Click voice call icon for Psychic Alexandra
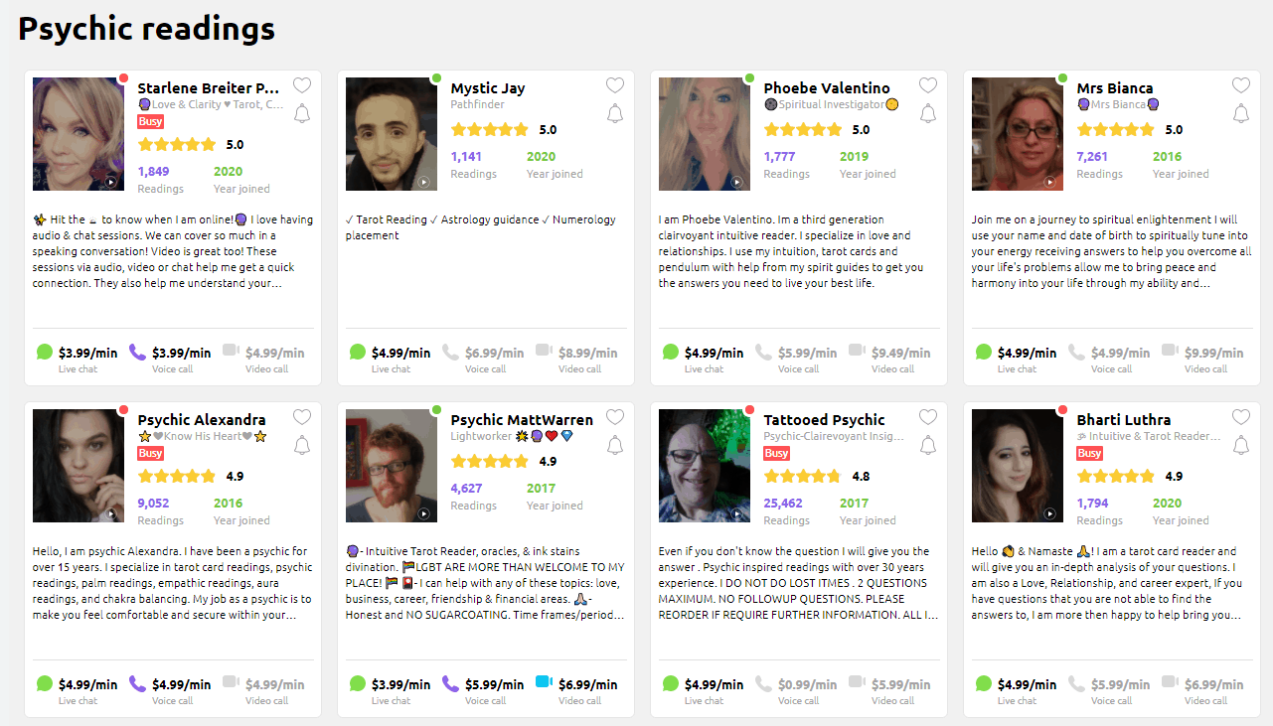 point(137,683)
